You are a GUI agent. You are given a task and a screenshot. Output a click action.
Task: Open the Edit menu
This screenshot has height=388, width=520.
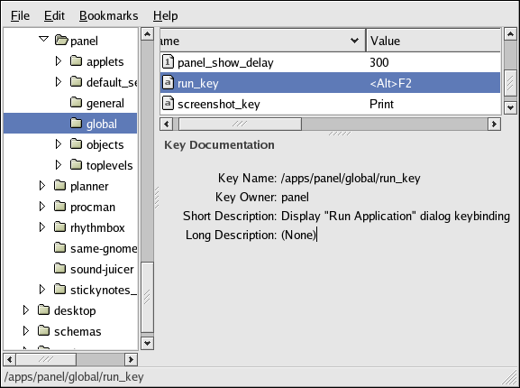[x=54, y=15]
